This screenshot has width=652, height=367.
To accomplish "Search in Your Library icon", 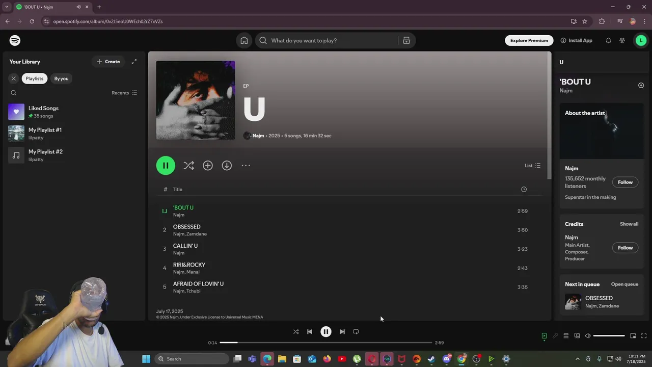I will click(14, 93).
